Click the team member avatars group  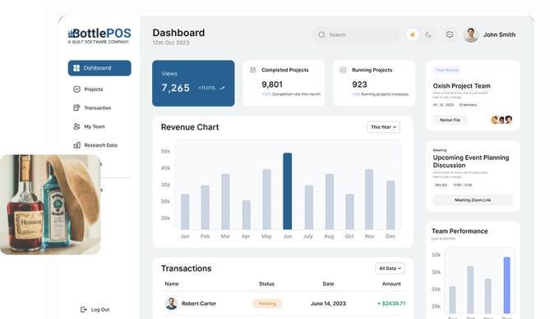(502, 120)
